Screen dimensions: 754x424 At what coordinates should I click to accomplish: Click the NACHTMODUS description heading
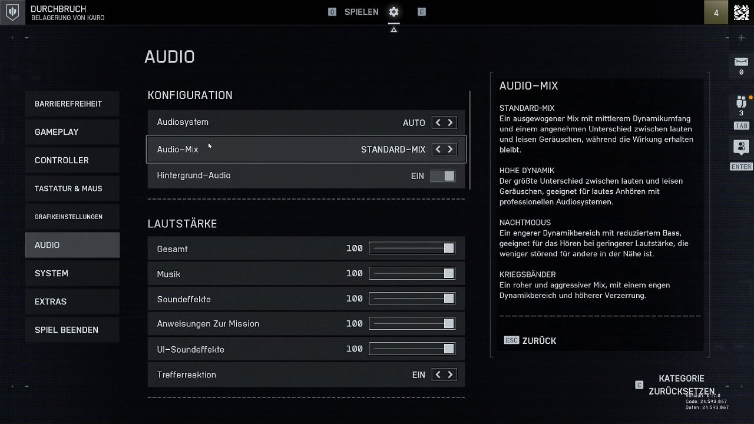click(525, 223)
